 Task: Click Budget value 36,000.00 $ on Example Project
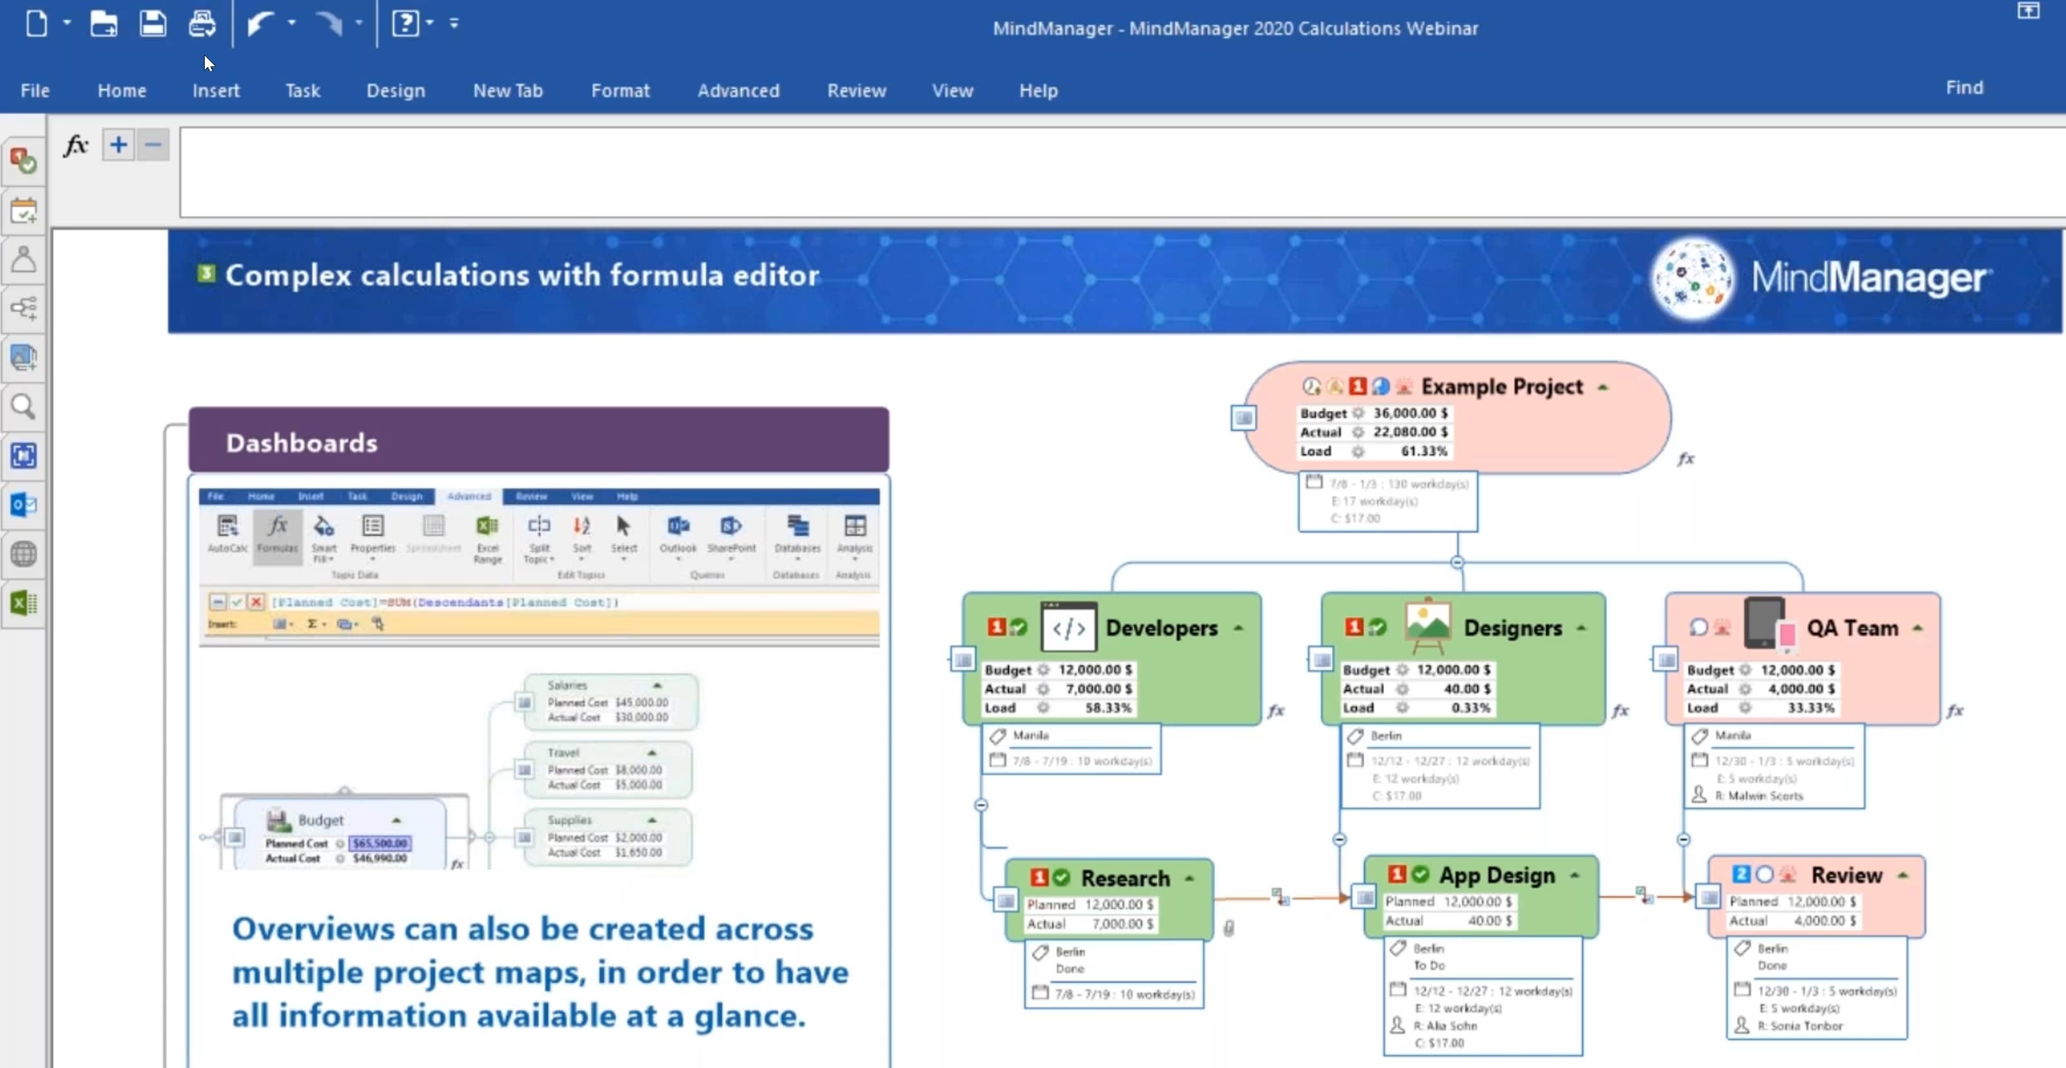click(x=1411, y=413)
